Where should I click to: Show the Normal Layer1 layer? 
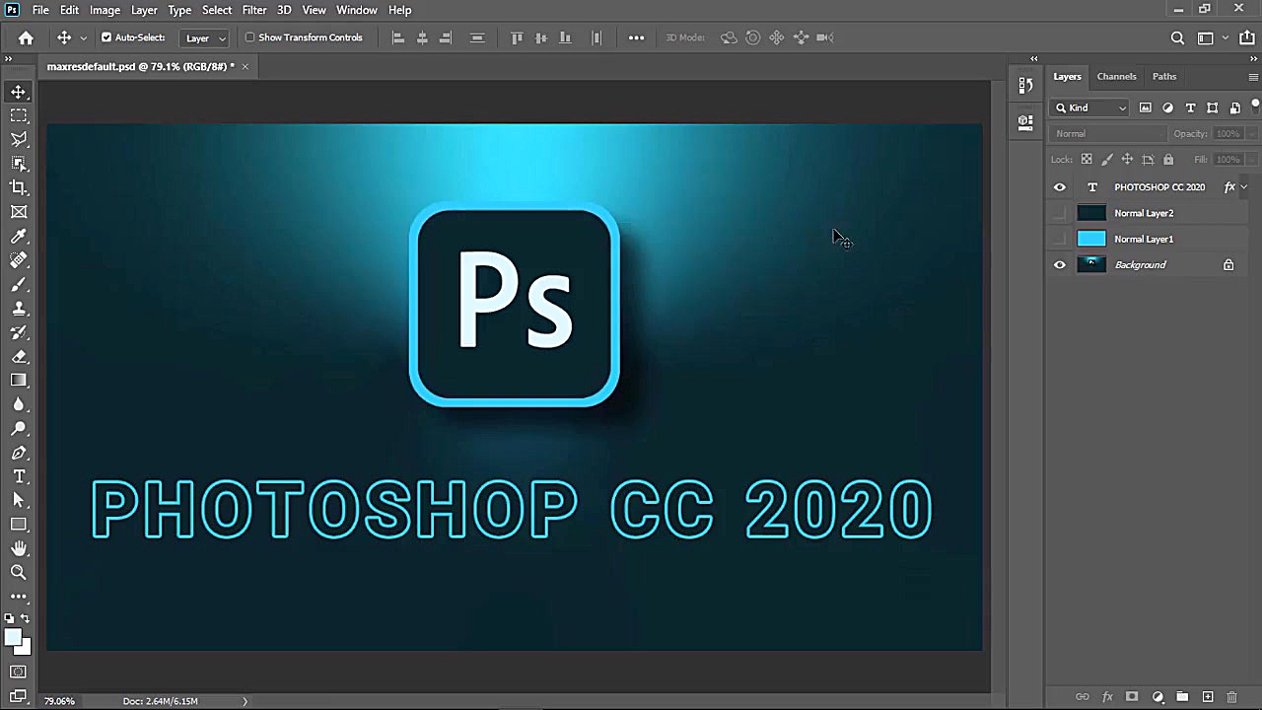1060,239
